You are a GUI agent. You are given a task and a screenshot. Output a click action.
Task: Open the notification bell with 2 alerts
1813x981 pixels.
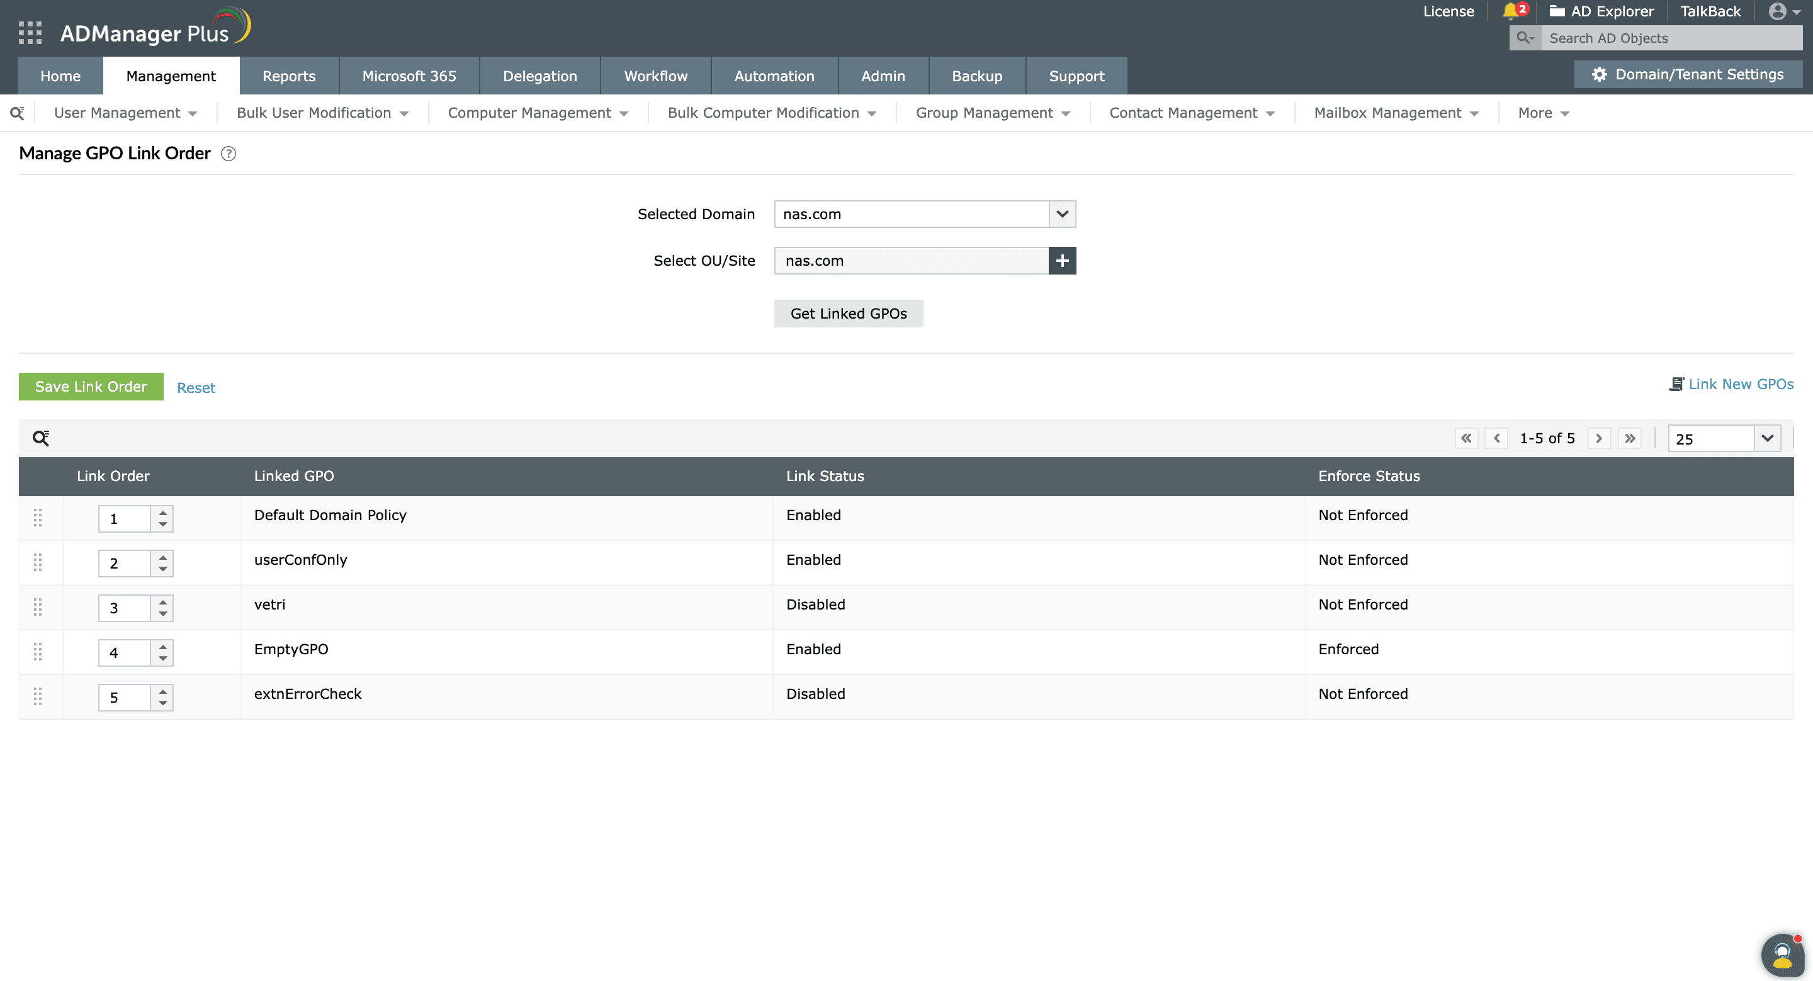1511,11
